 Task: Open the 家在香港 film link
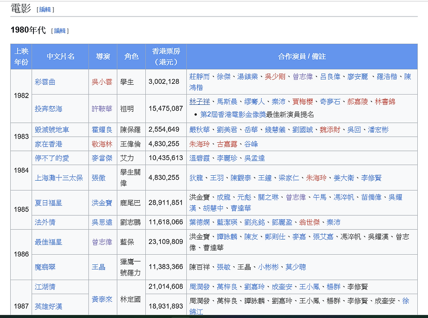tap(49, 144)
